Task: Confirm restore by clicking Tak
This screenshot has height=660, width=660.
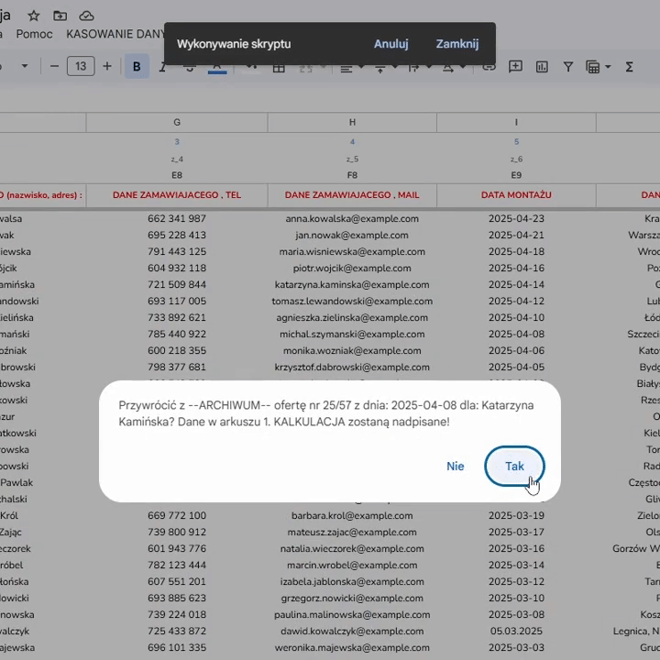Action: tap(514, 466)
